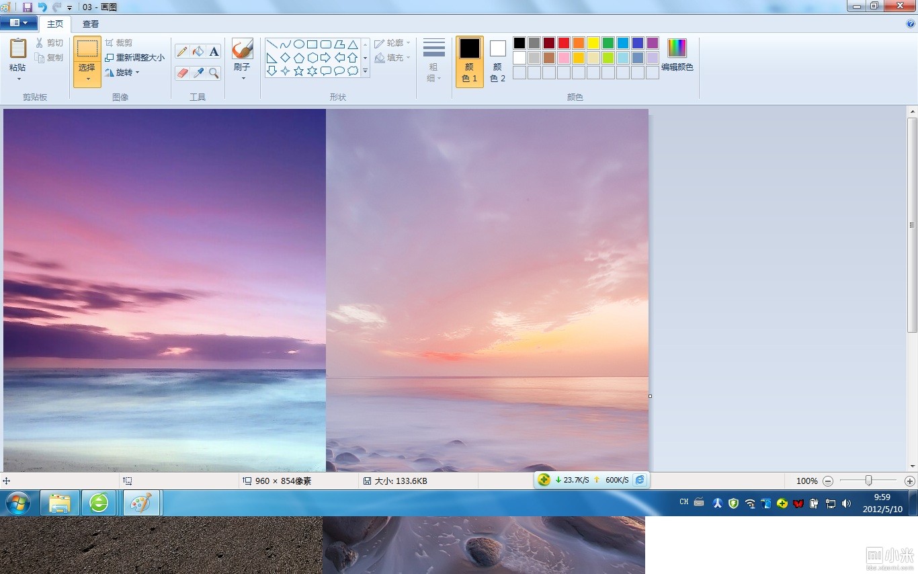Select the Color picker eyedropper tool
This screenshot has width=918, height=574.
click(198, 73)
